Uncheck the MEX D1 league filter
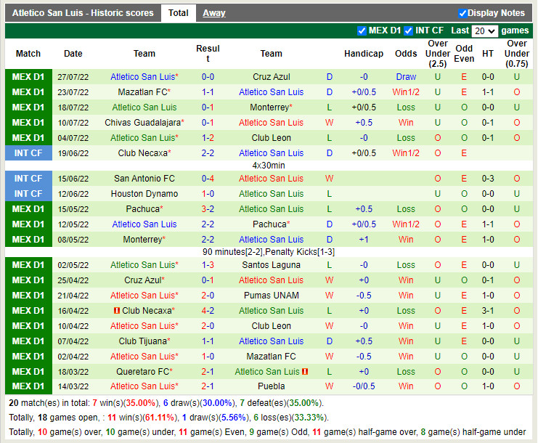Screen dimensions: 538x443 pos(362,31)
